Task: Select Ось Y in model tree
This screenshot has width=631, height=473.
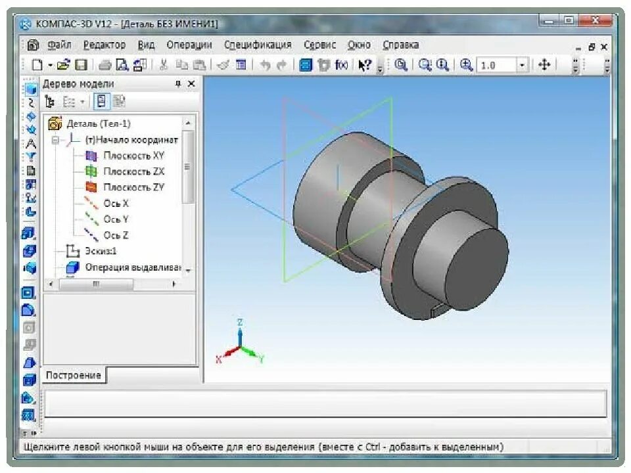Action: (x=116, y=219)
